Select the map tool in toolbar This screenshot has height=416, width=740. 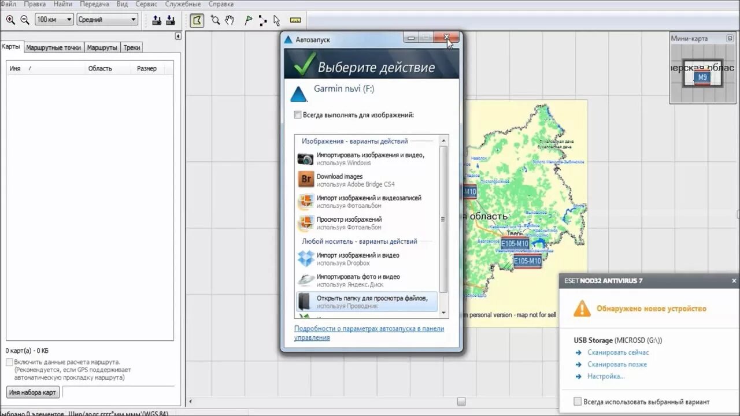click(197, 20)
